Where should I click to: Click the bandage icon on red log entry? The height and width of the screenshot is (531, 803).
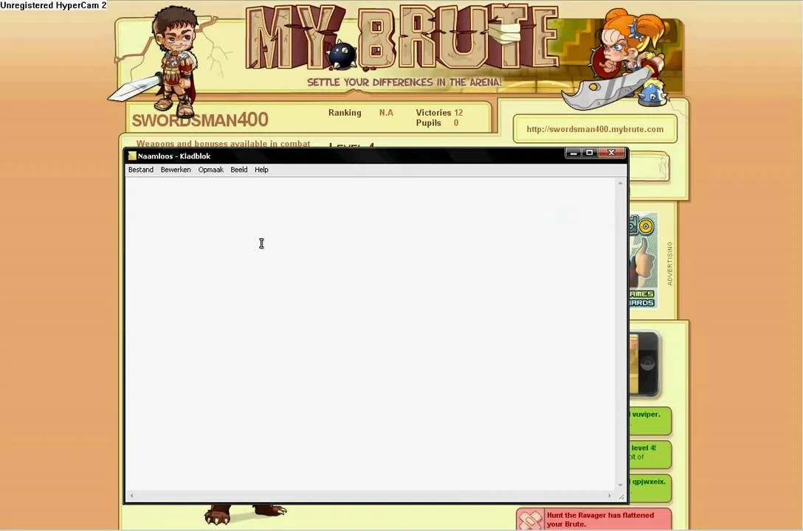(x=531, y=520)
